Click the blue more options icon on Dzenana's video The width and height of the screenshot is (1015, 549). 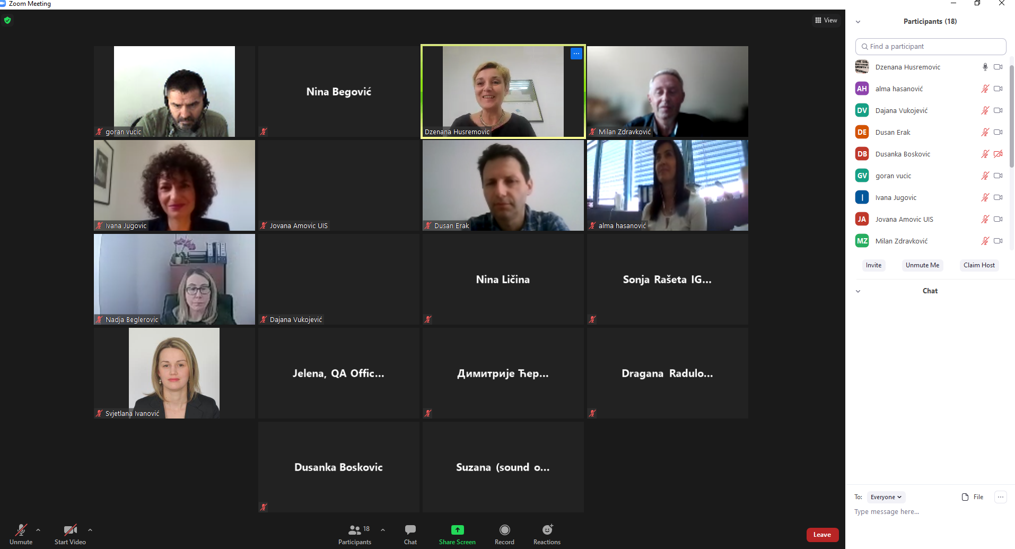click(x=576, y=54)
